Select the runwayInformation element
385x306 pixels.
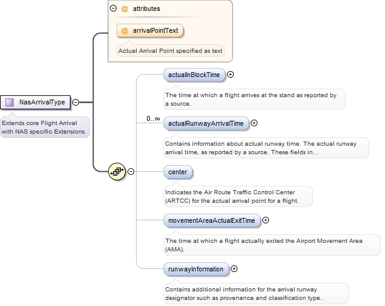(196, 268)
